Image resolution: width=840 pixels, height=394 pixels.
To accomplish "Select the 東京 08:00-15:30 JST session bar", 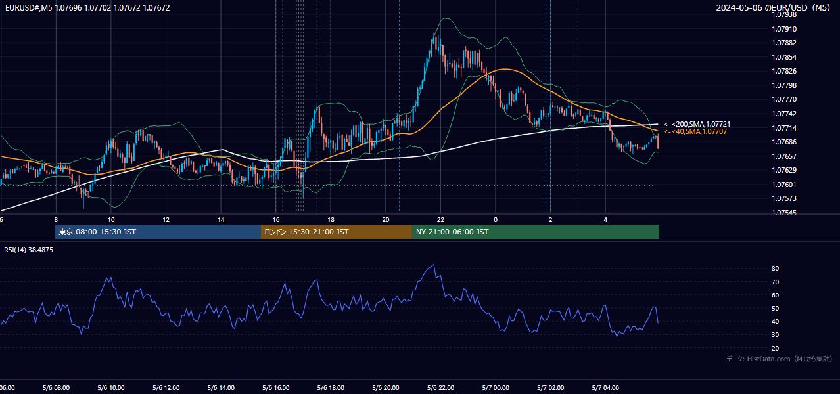I will click(x=158, y=232).
